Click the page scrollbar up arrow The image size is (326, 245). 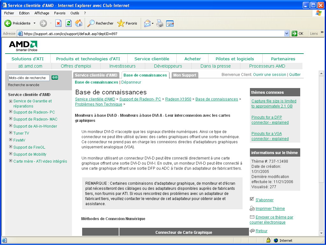(321, 73)
